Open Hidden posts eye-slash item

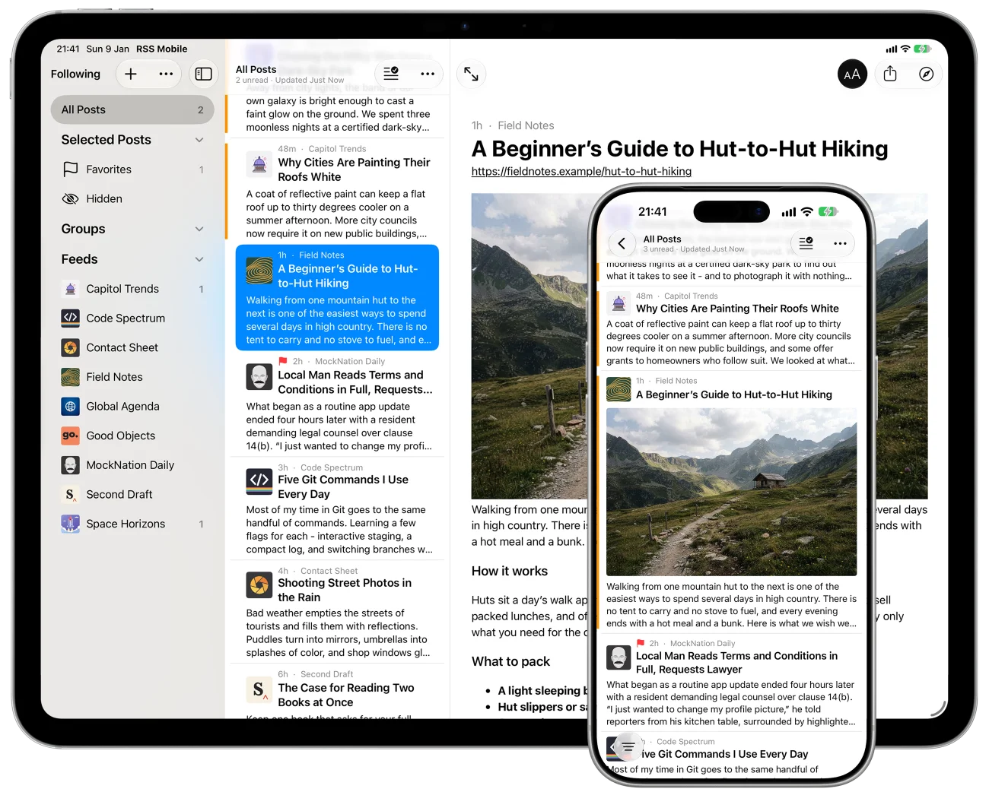coord(133,199)
